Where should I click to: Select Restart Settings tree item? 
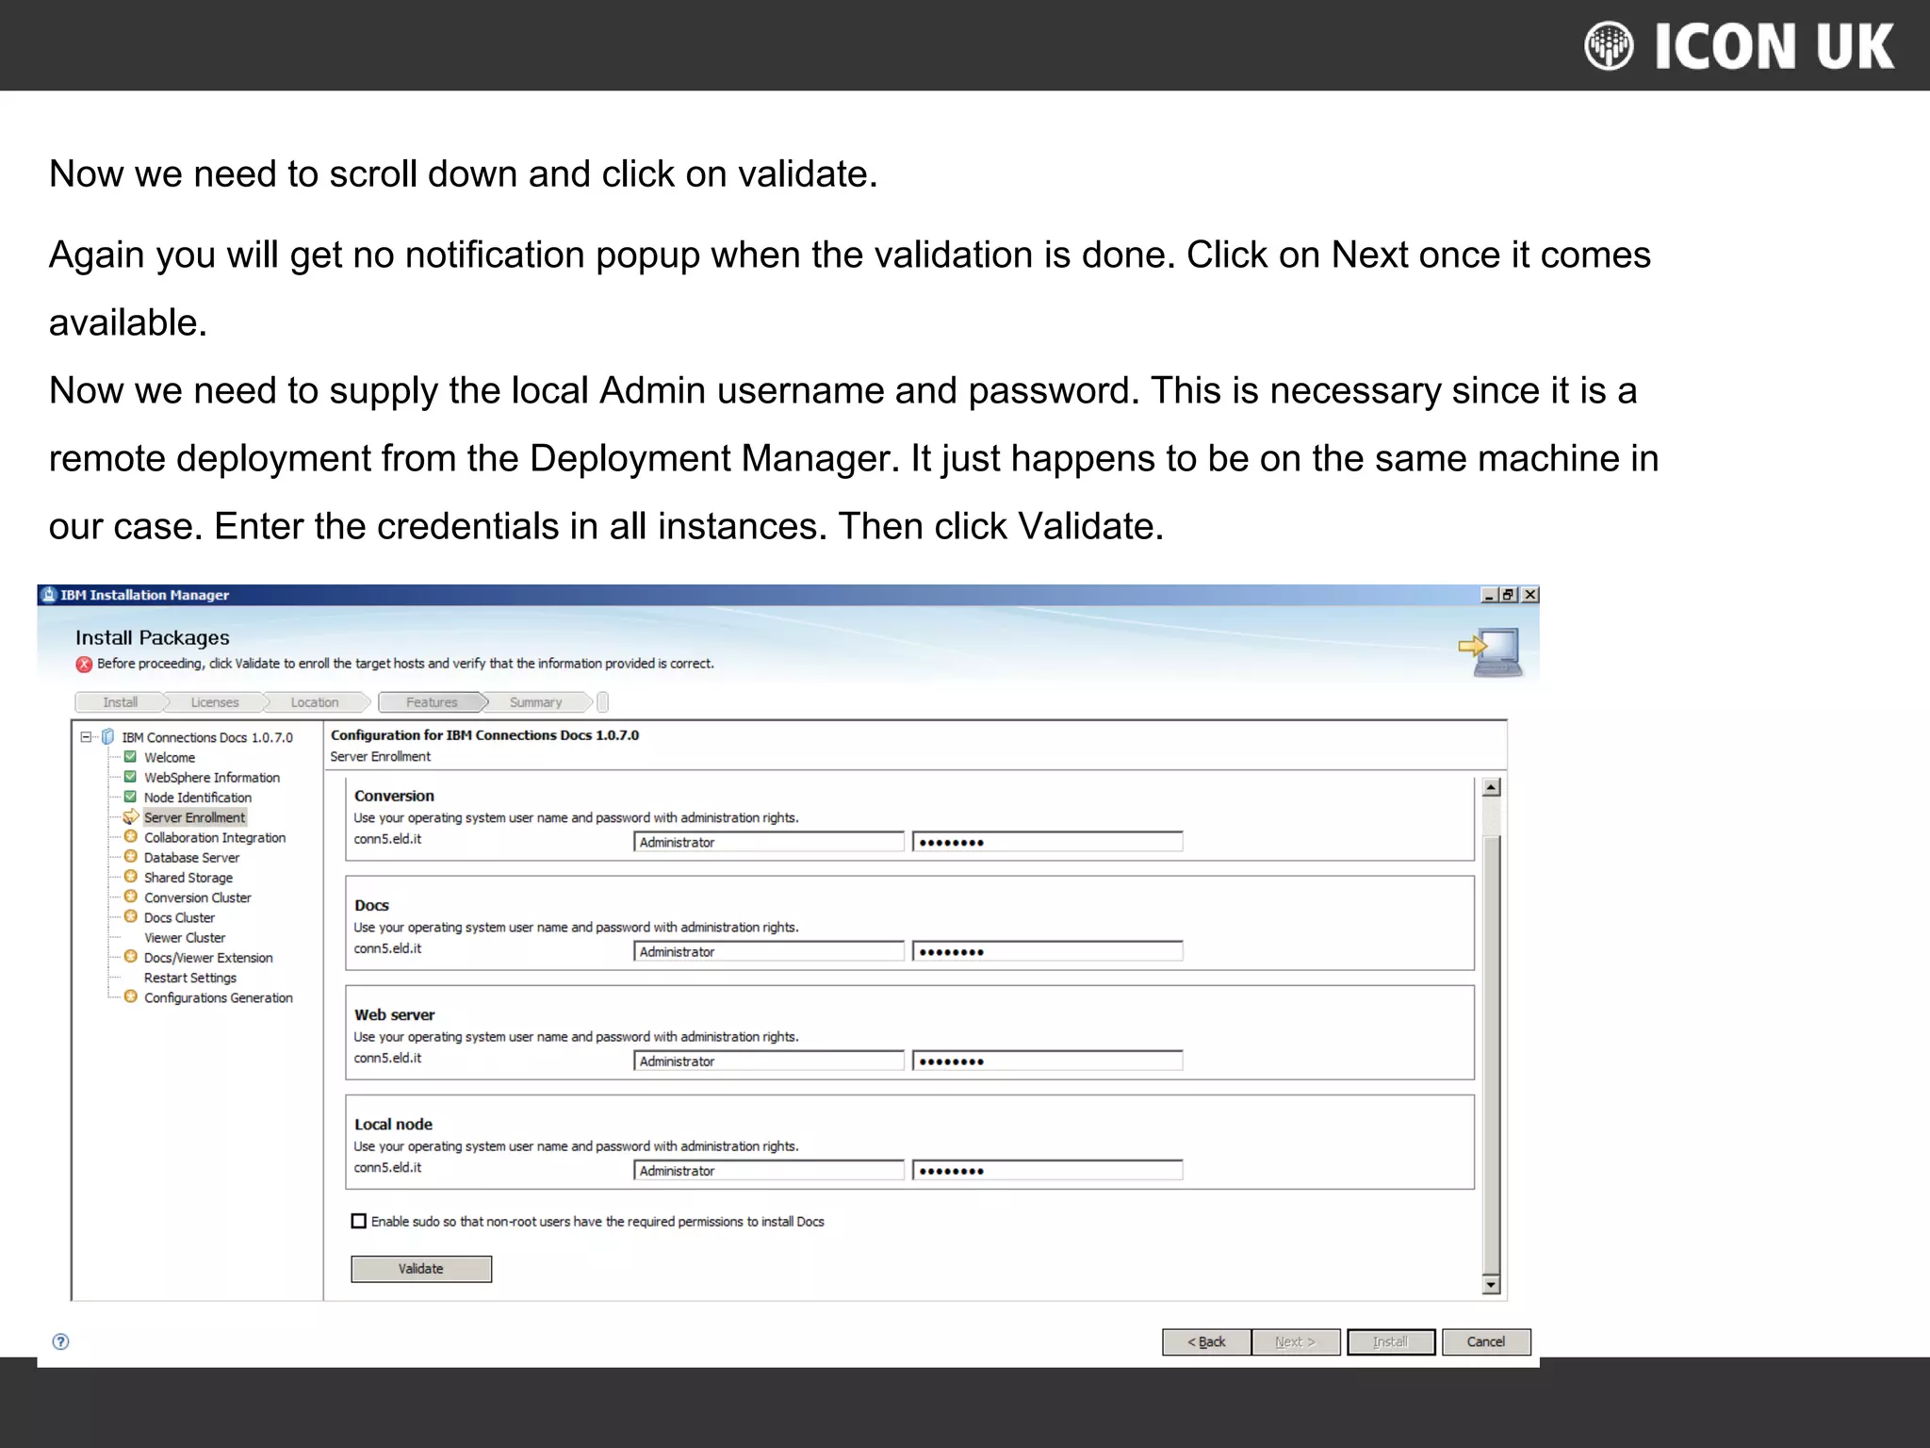[x=190, y=978]
